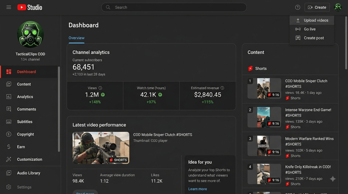The image size is (348, 194).
Task: Click the Watch time 42.1K value
Action: point(148,95)
